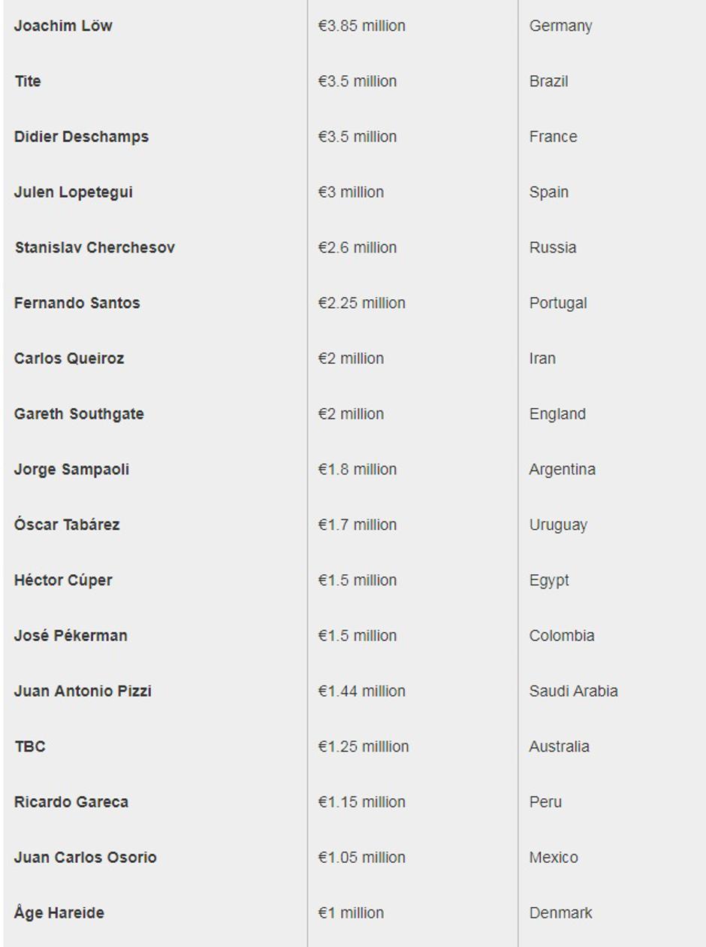The width and height of the screenshot is (706, 947).
Task: Click the Julen Lopetegui name cell
Action: point(73,192)
